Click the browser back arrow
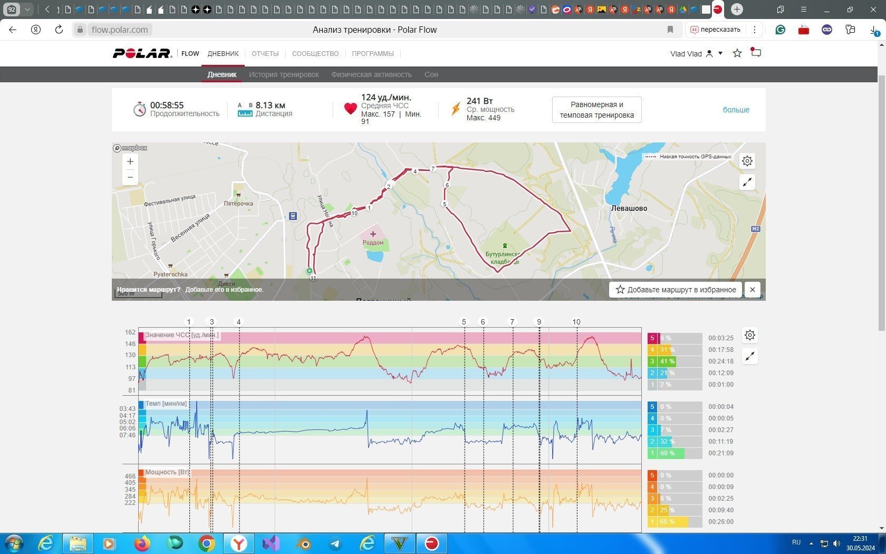Screen dimensions: 886x554 point(13,30)
